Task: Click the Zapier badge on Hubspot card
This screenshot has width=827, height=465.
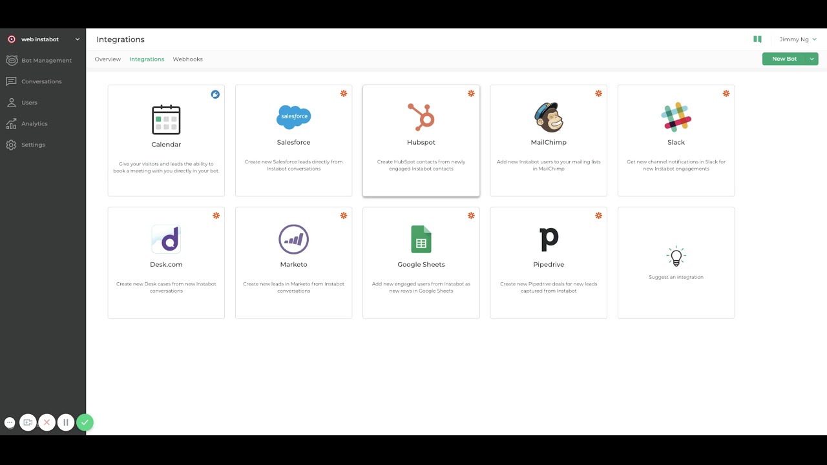Action: point(471,94)
